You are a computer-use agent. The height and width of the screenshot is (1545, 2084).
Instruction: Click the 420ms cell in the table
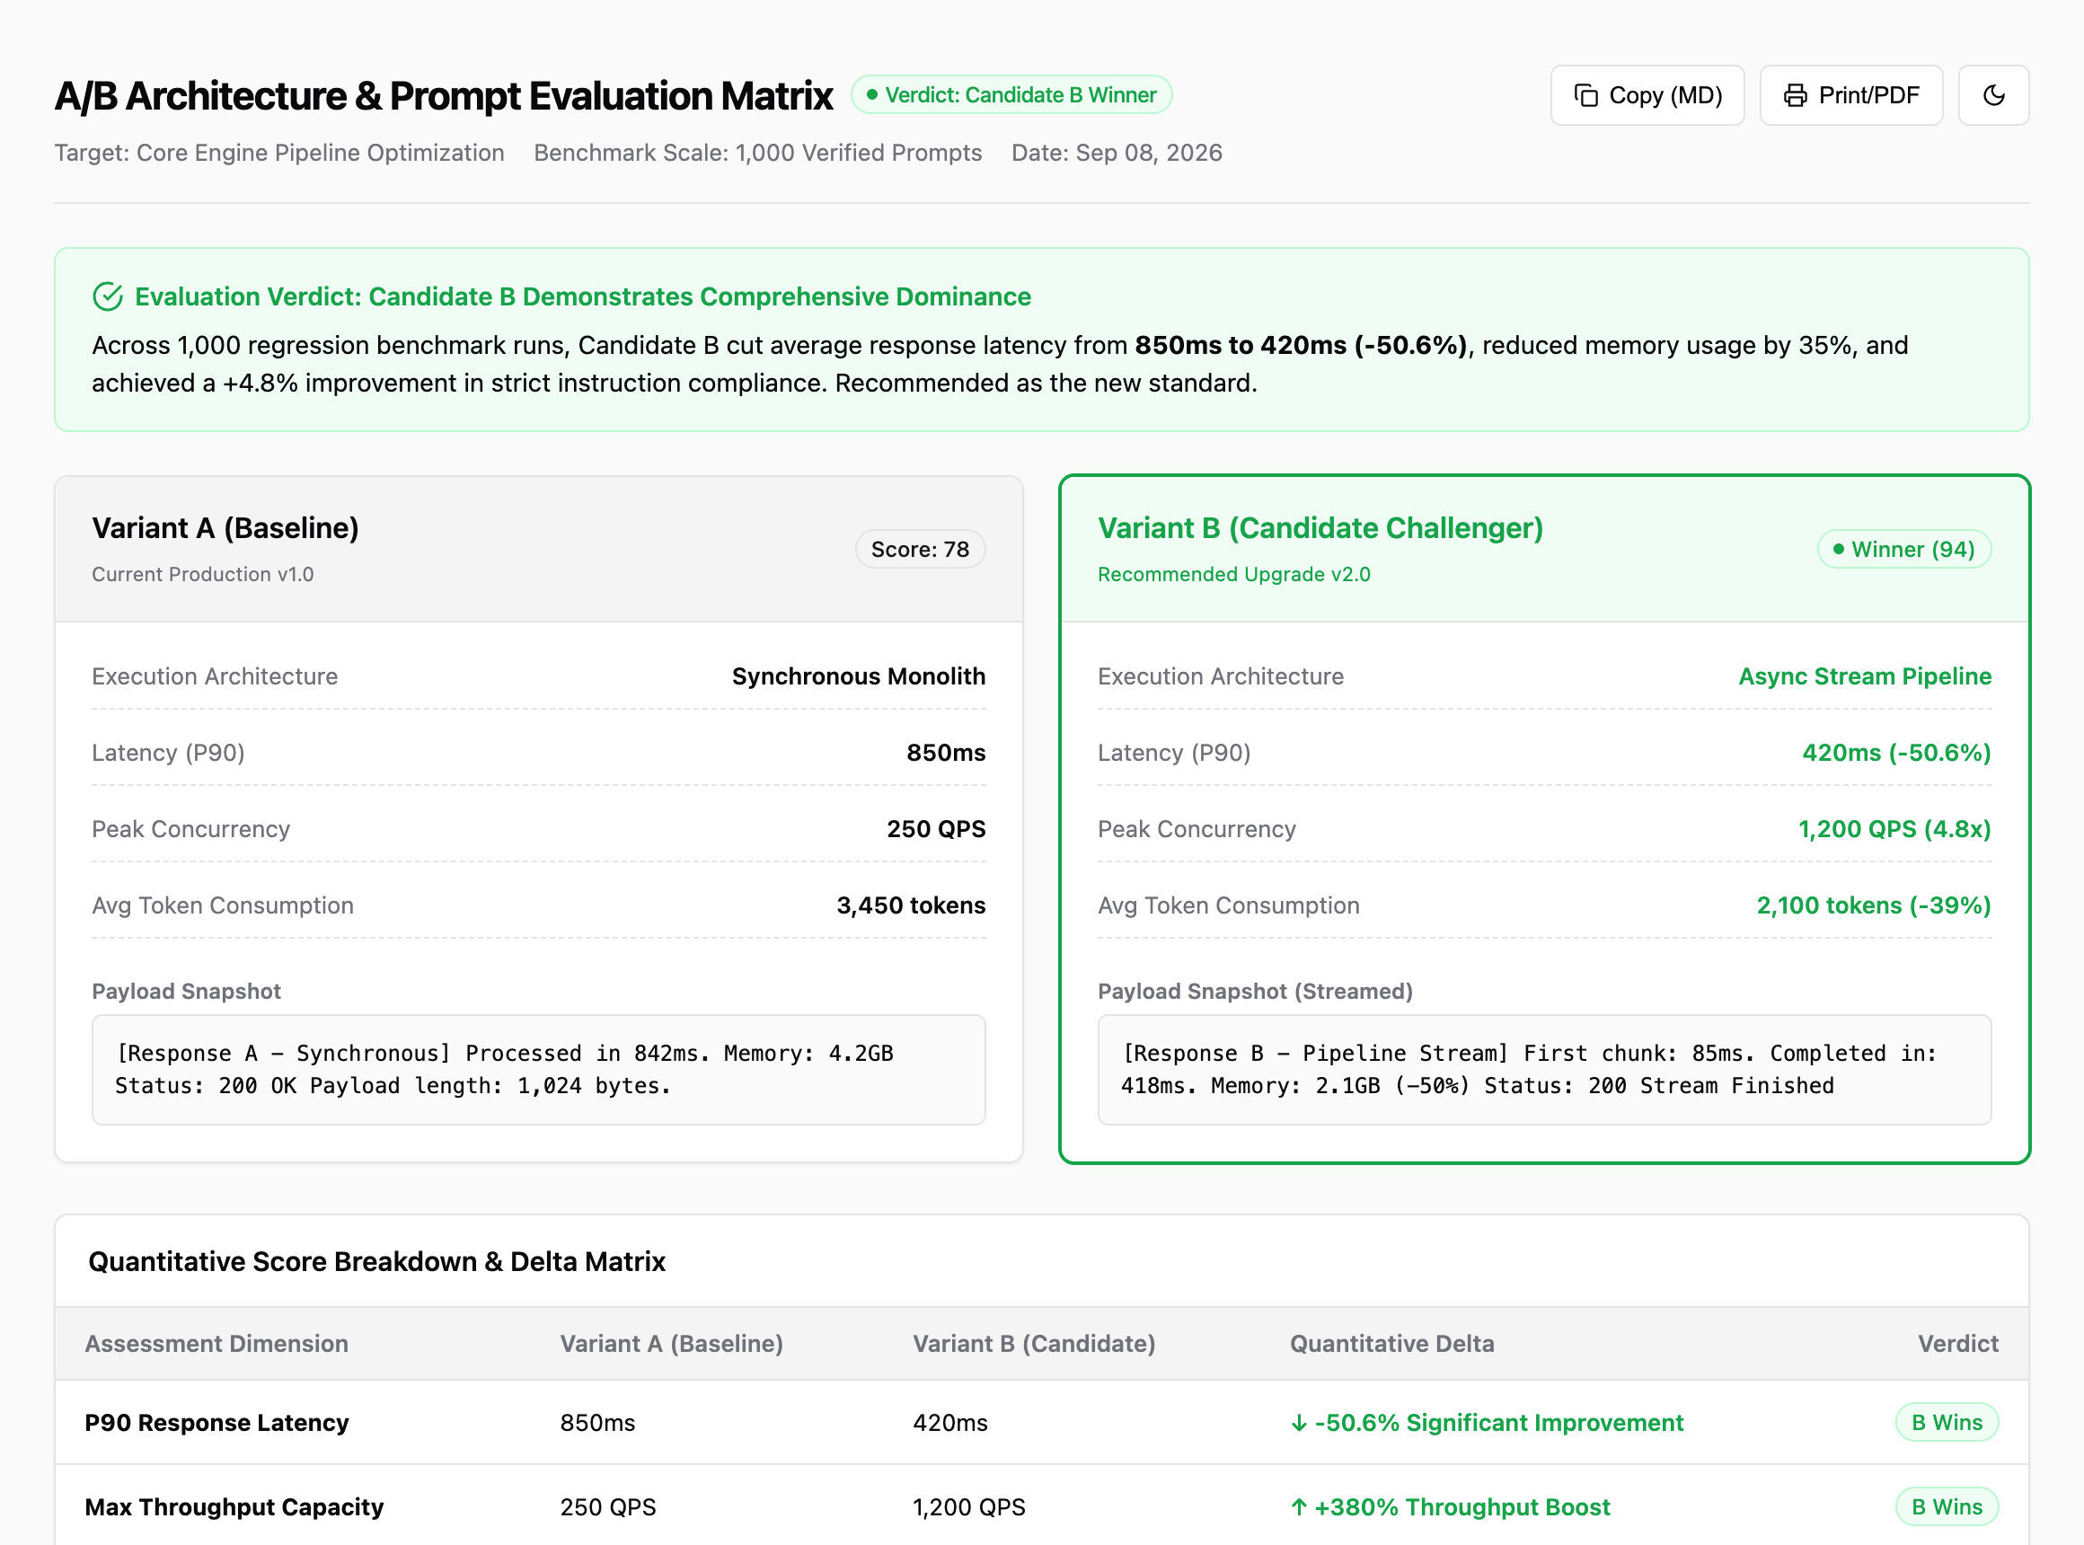tap(949, 1423)
